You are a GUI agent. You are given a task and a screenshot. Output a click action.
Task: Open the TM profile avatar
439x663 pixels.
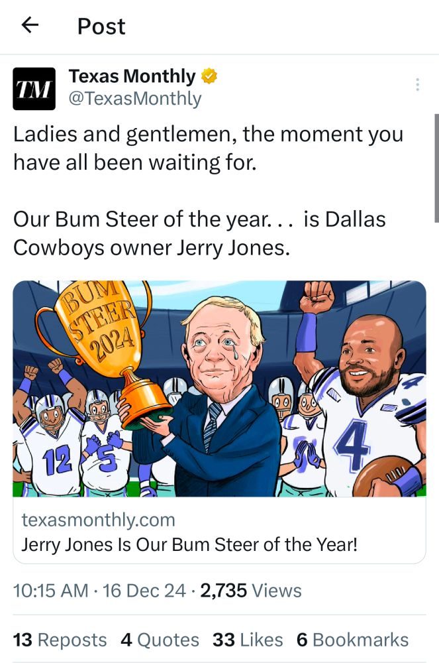[x=34, y=89]
